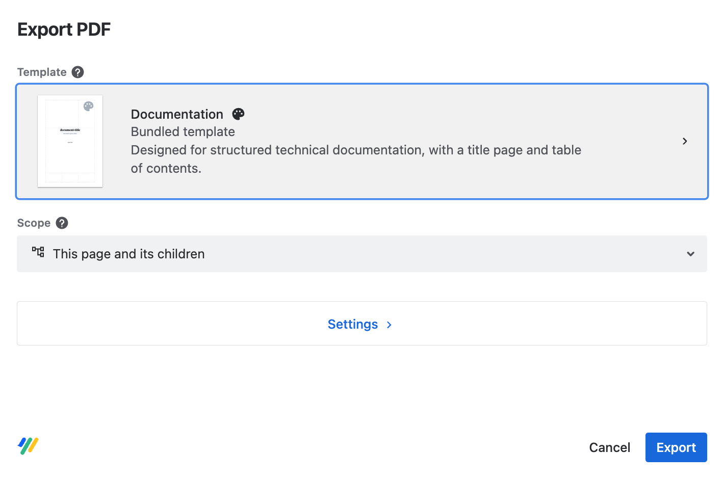
Task: Open the Settings link
Action: (x=353, y=325)
